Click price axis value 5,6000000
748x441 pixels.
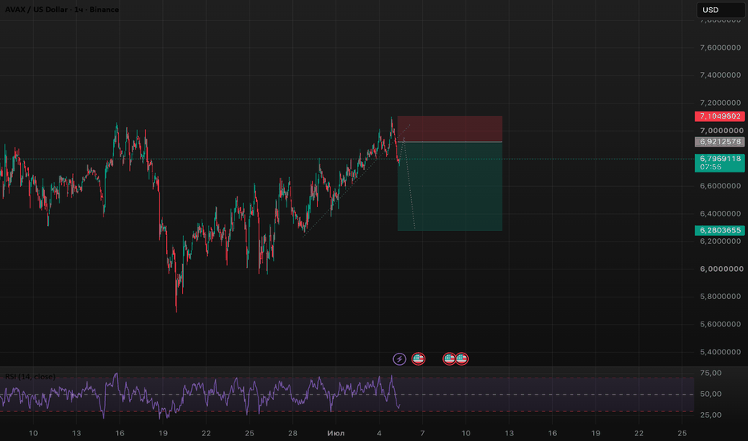point(721,324)
